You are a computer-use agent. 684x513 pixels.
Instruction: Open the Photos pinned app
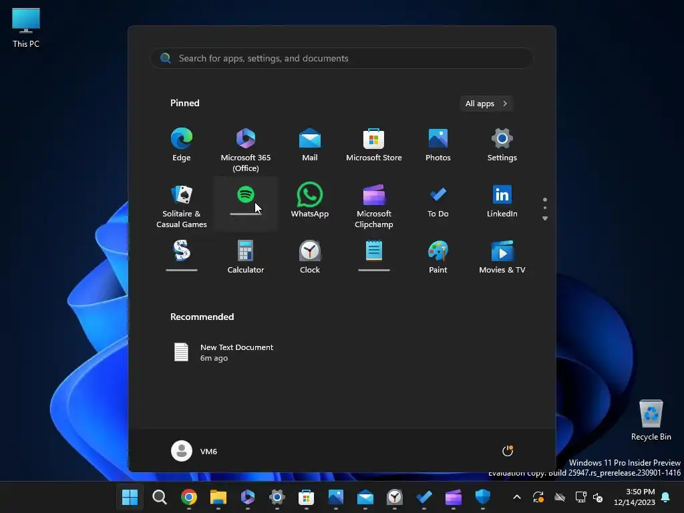click(x=438, y=145)
